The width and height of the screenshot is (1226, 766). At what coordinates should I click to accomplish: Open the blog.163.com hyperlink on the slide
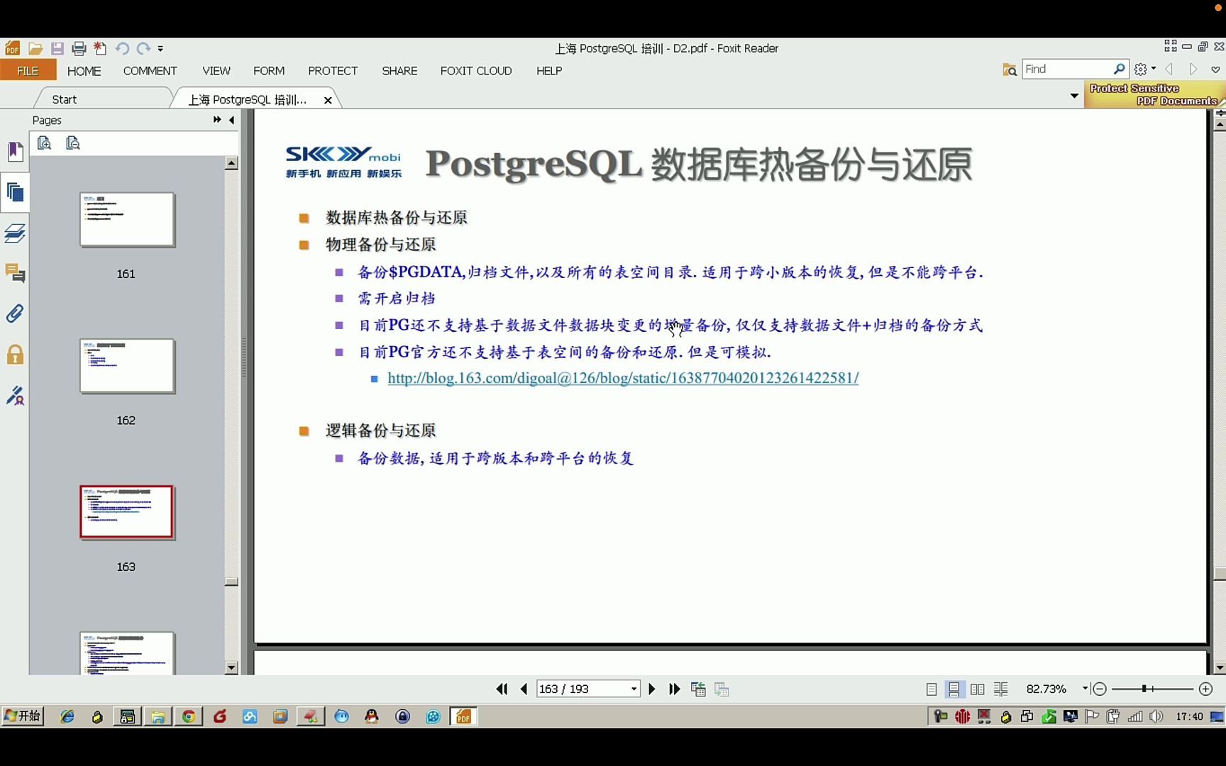pyautogui.click(x=622, y=378)
